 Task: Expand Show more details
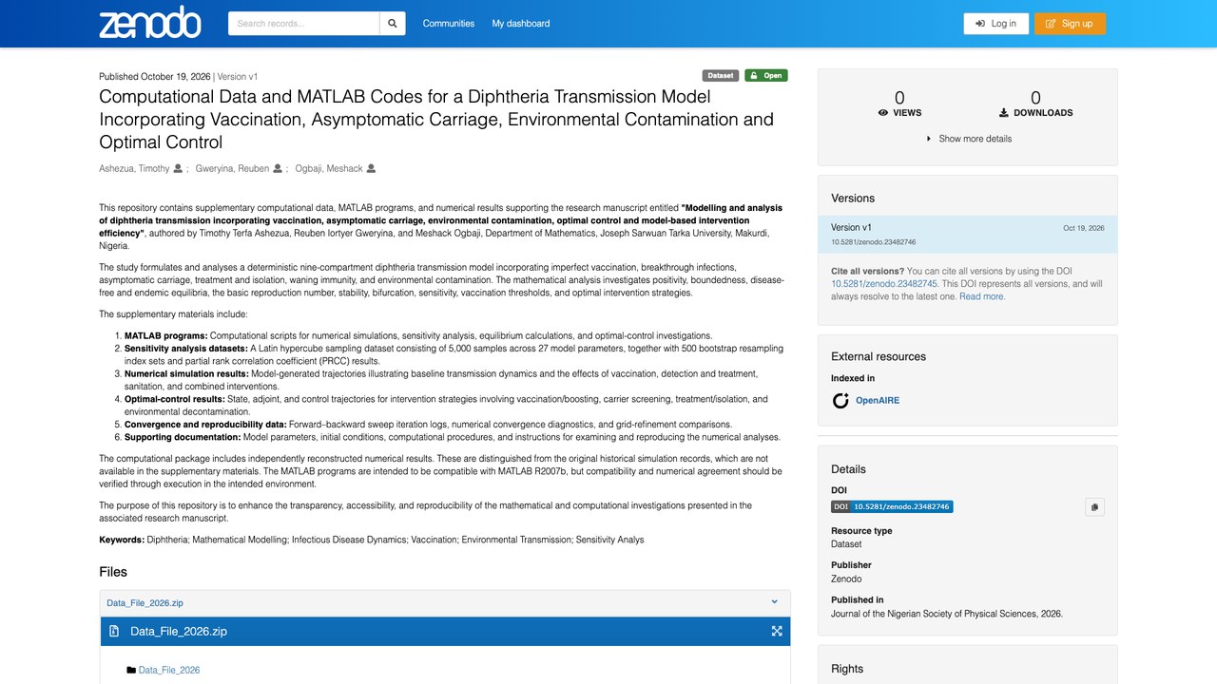point(968,139)
